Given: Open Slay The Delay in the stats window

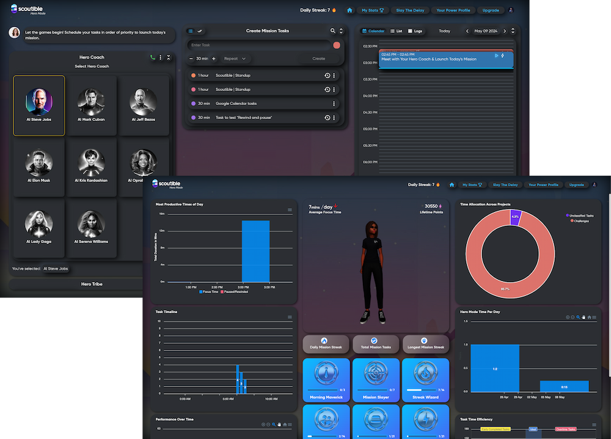Looking at the screenshot, I should point(505,185).
